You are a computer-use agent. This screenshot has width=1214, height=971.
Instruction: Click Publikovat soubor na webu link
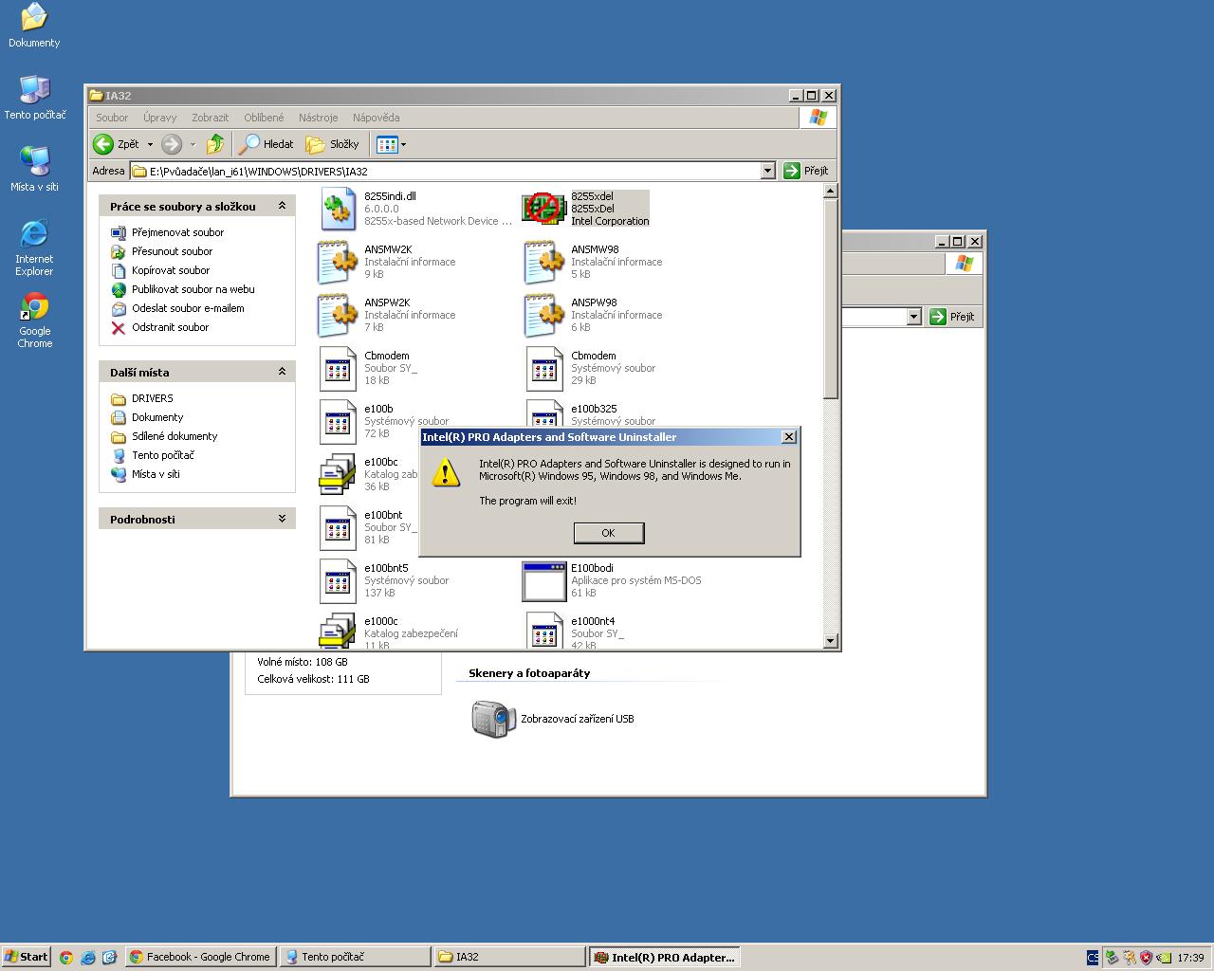coord(193,289)
